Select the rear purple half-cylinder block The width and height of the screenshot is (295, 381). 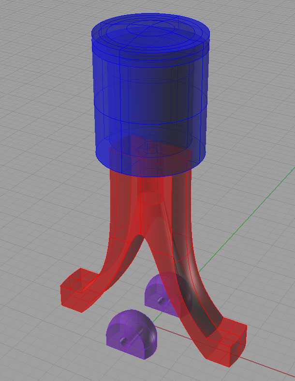pyautogui.click(x=162, y=293)
